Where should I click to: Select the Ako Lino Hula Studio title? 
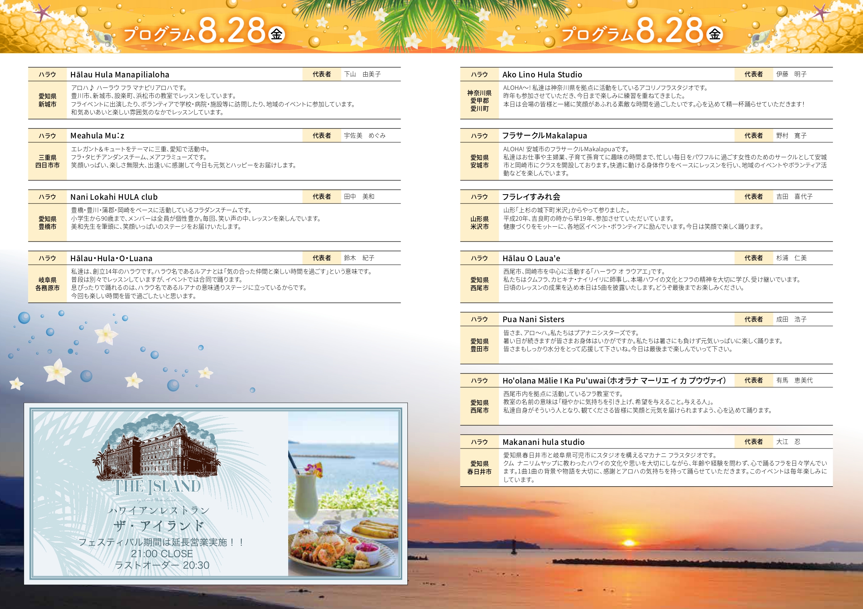[542, 75]
